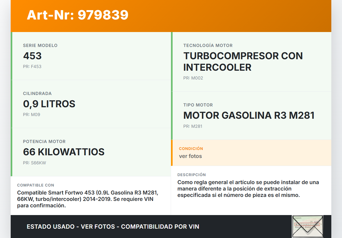Viewport: 342px width, 238px height.
Task: Click the envelope thumbnail in the footer
Action: pos(308,226)
